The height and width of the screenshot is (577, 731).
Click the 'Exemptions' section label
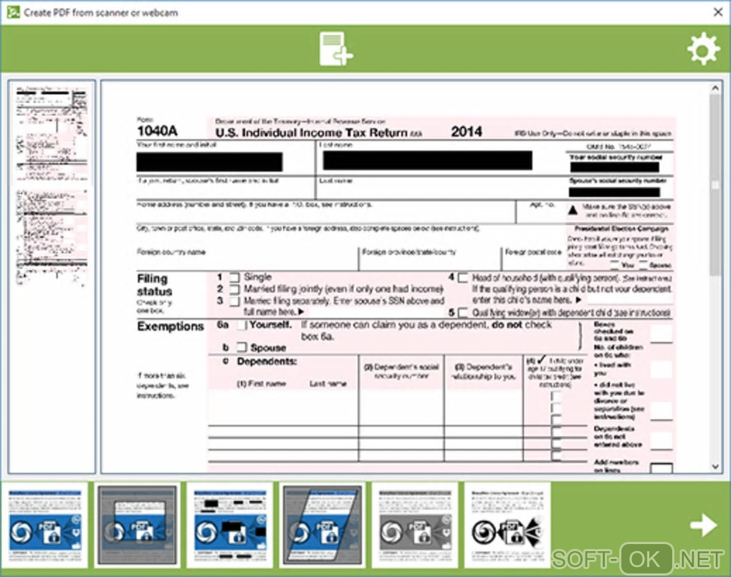point(170,326)
